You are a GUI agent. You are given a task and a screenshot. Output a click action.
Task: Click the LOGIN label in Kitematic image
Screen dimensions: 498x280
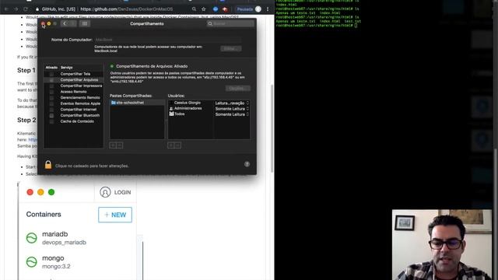[x=123, y=192]
